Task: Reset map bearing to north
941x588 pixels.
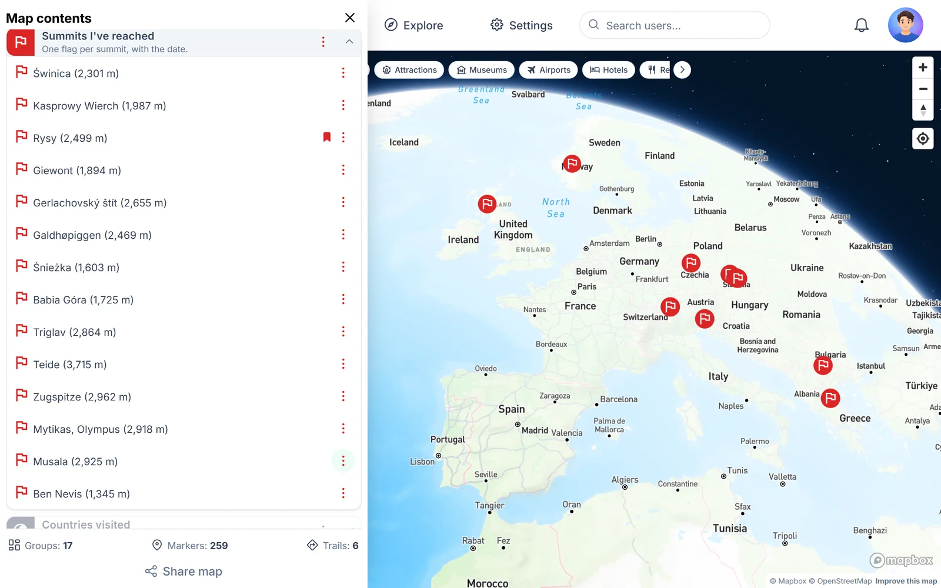Action: (x=923, y=110)
